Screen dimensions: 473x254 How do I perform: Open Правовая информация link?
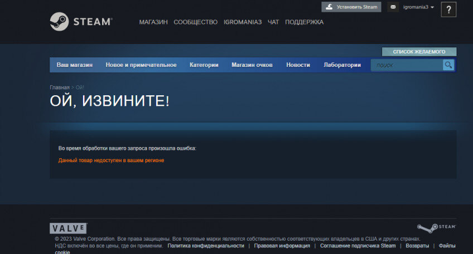[x=282, y=246]
